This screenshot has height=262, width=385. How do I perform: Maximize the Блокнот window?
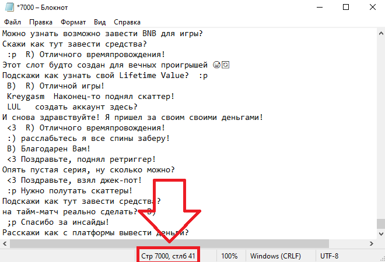click(346, 7)
